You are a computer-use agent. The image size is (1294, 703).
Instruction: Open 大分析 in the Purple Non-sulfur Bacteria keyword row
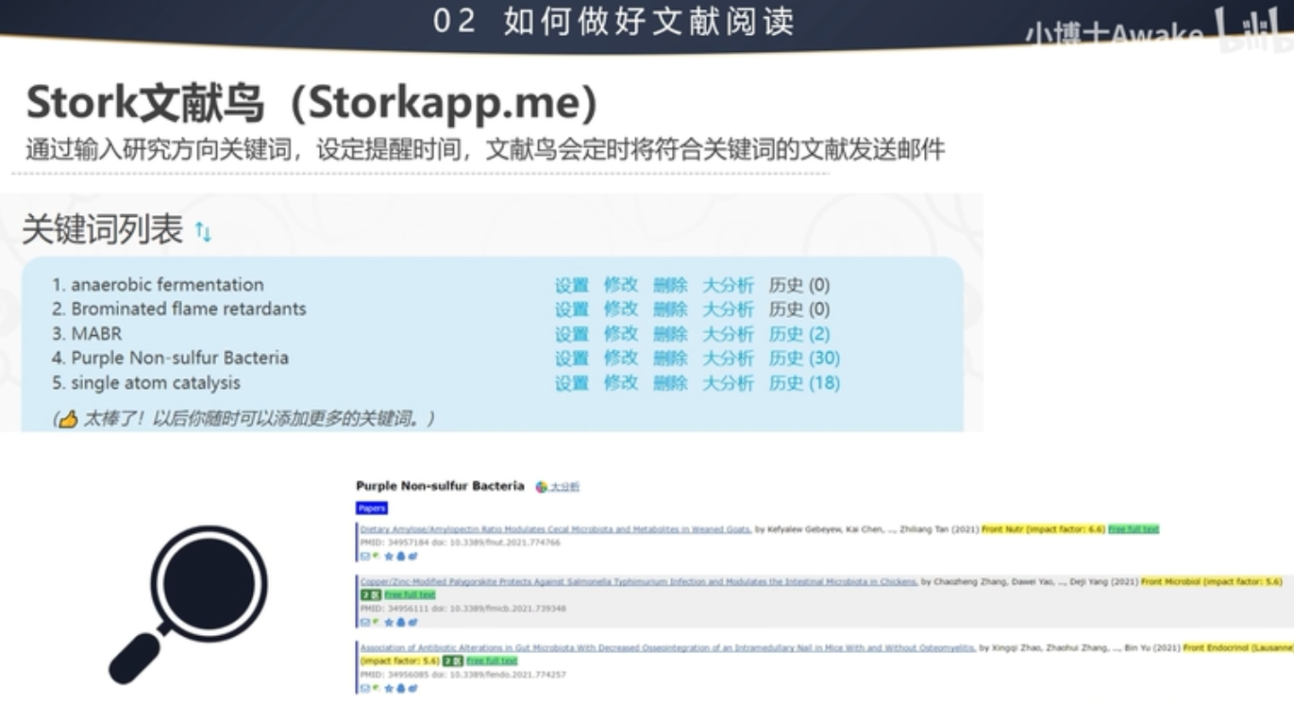click(728, 359)
